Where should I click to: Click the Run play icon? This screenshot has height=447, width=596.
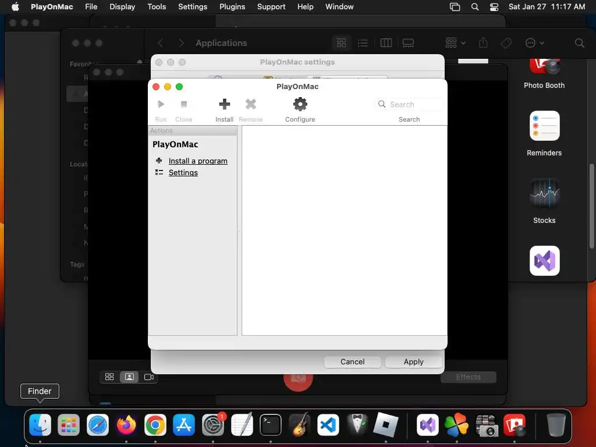161,104
